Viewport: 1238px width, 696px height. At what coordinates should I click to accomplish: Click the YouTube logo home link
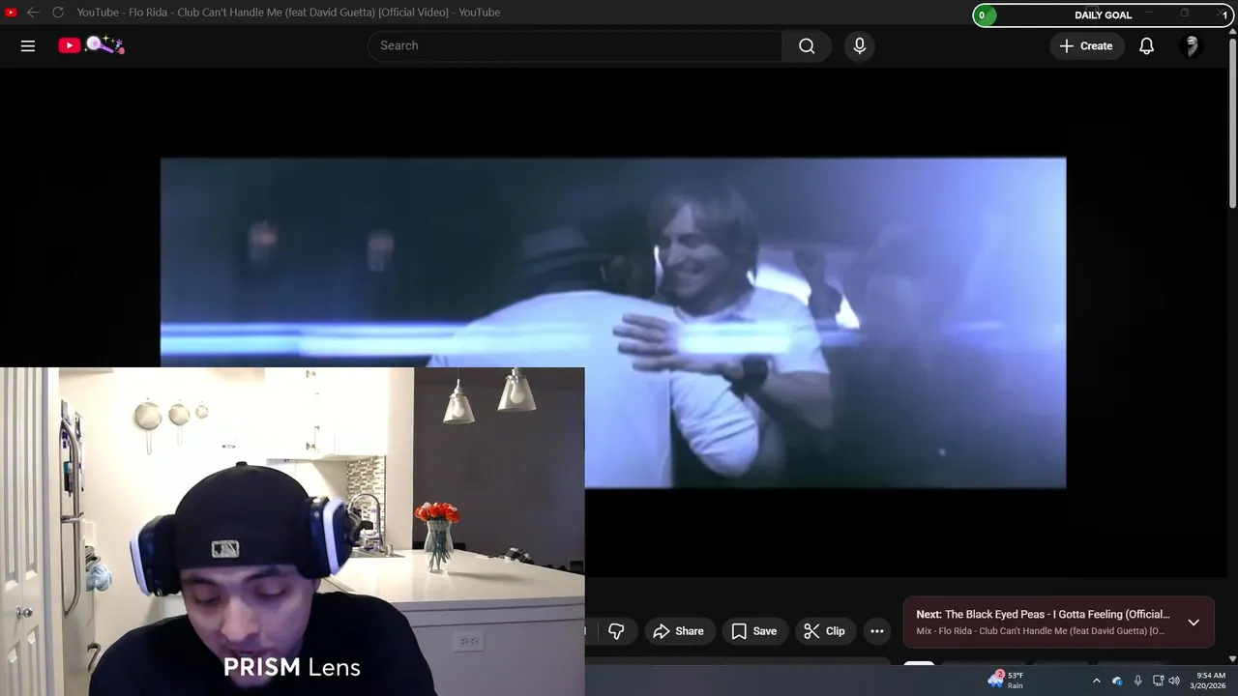tap(91, 45)
